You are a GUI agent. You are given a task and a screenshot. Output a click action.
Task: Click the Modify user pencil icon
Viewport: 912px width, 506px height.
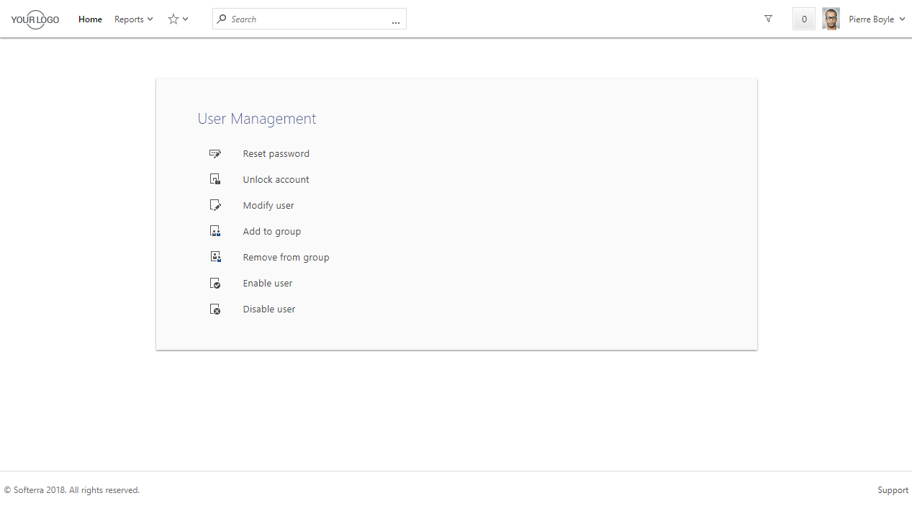(x=215, y=206)
